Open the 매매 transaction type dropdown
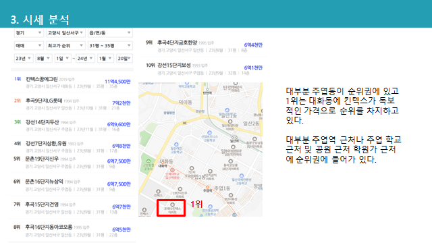The width and height of the screenshot is (432, 243). 28,45
